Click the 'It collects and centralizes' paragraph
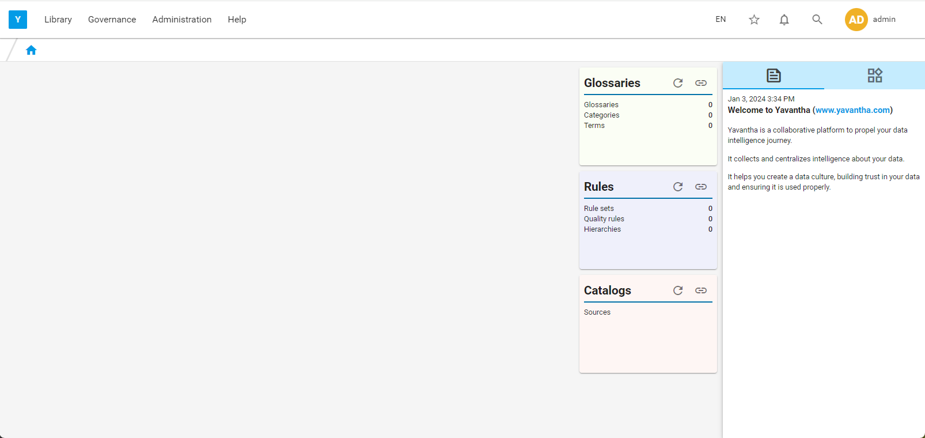 point(816,159)
